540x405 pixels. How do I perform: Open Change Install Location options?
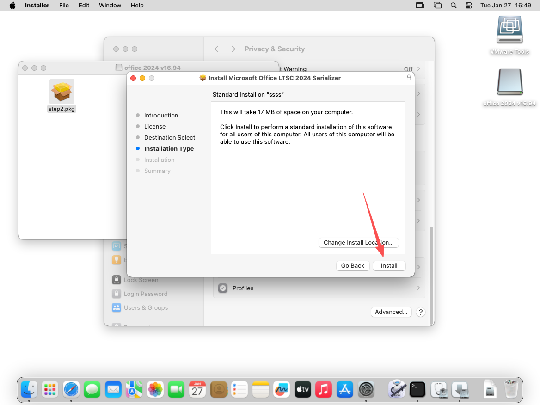point(358,243)
